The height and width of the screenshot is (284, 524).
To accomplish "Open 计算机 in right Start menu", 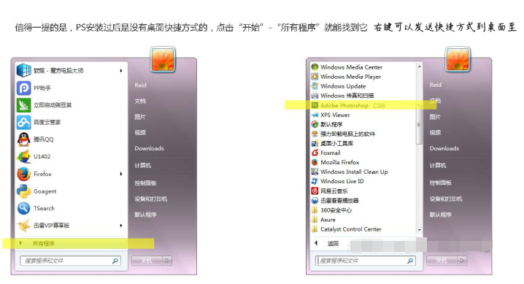I will click(x=438, y=166).
